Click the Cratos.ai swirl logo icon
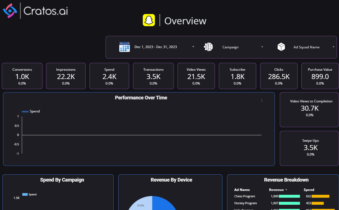The height and width of the screenshot is (210, 339). tap(10, 11)
